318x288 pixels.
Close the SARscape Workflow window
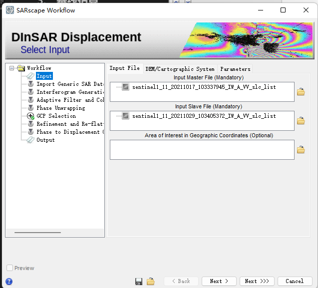pos(306,10)
